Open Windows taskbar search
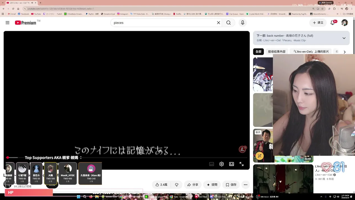 click(85, 197)
